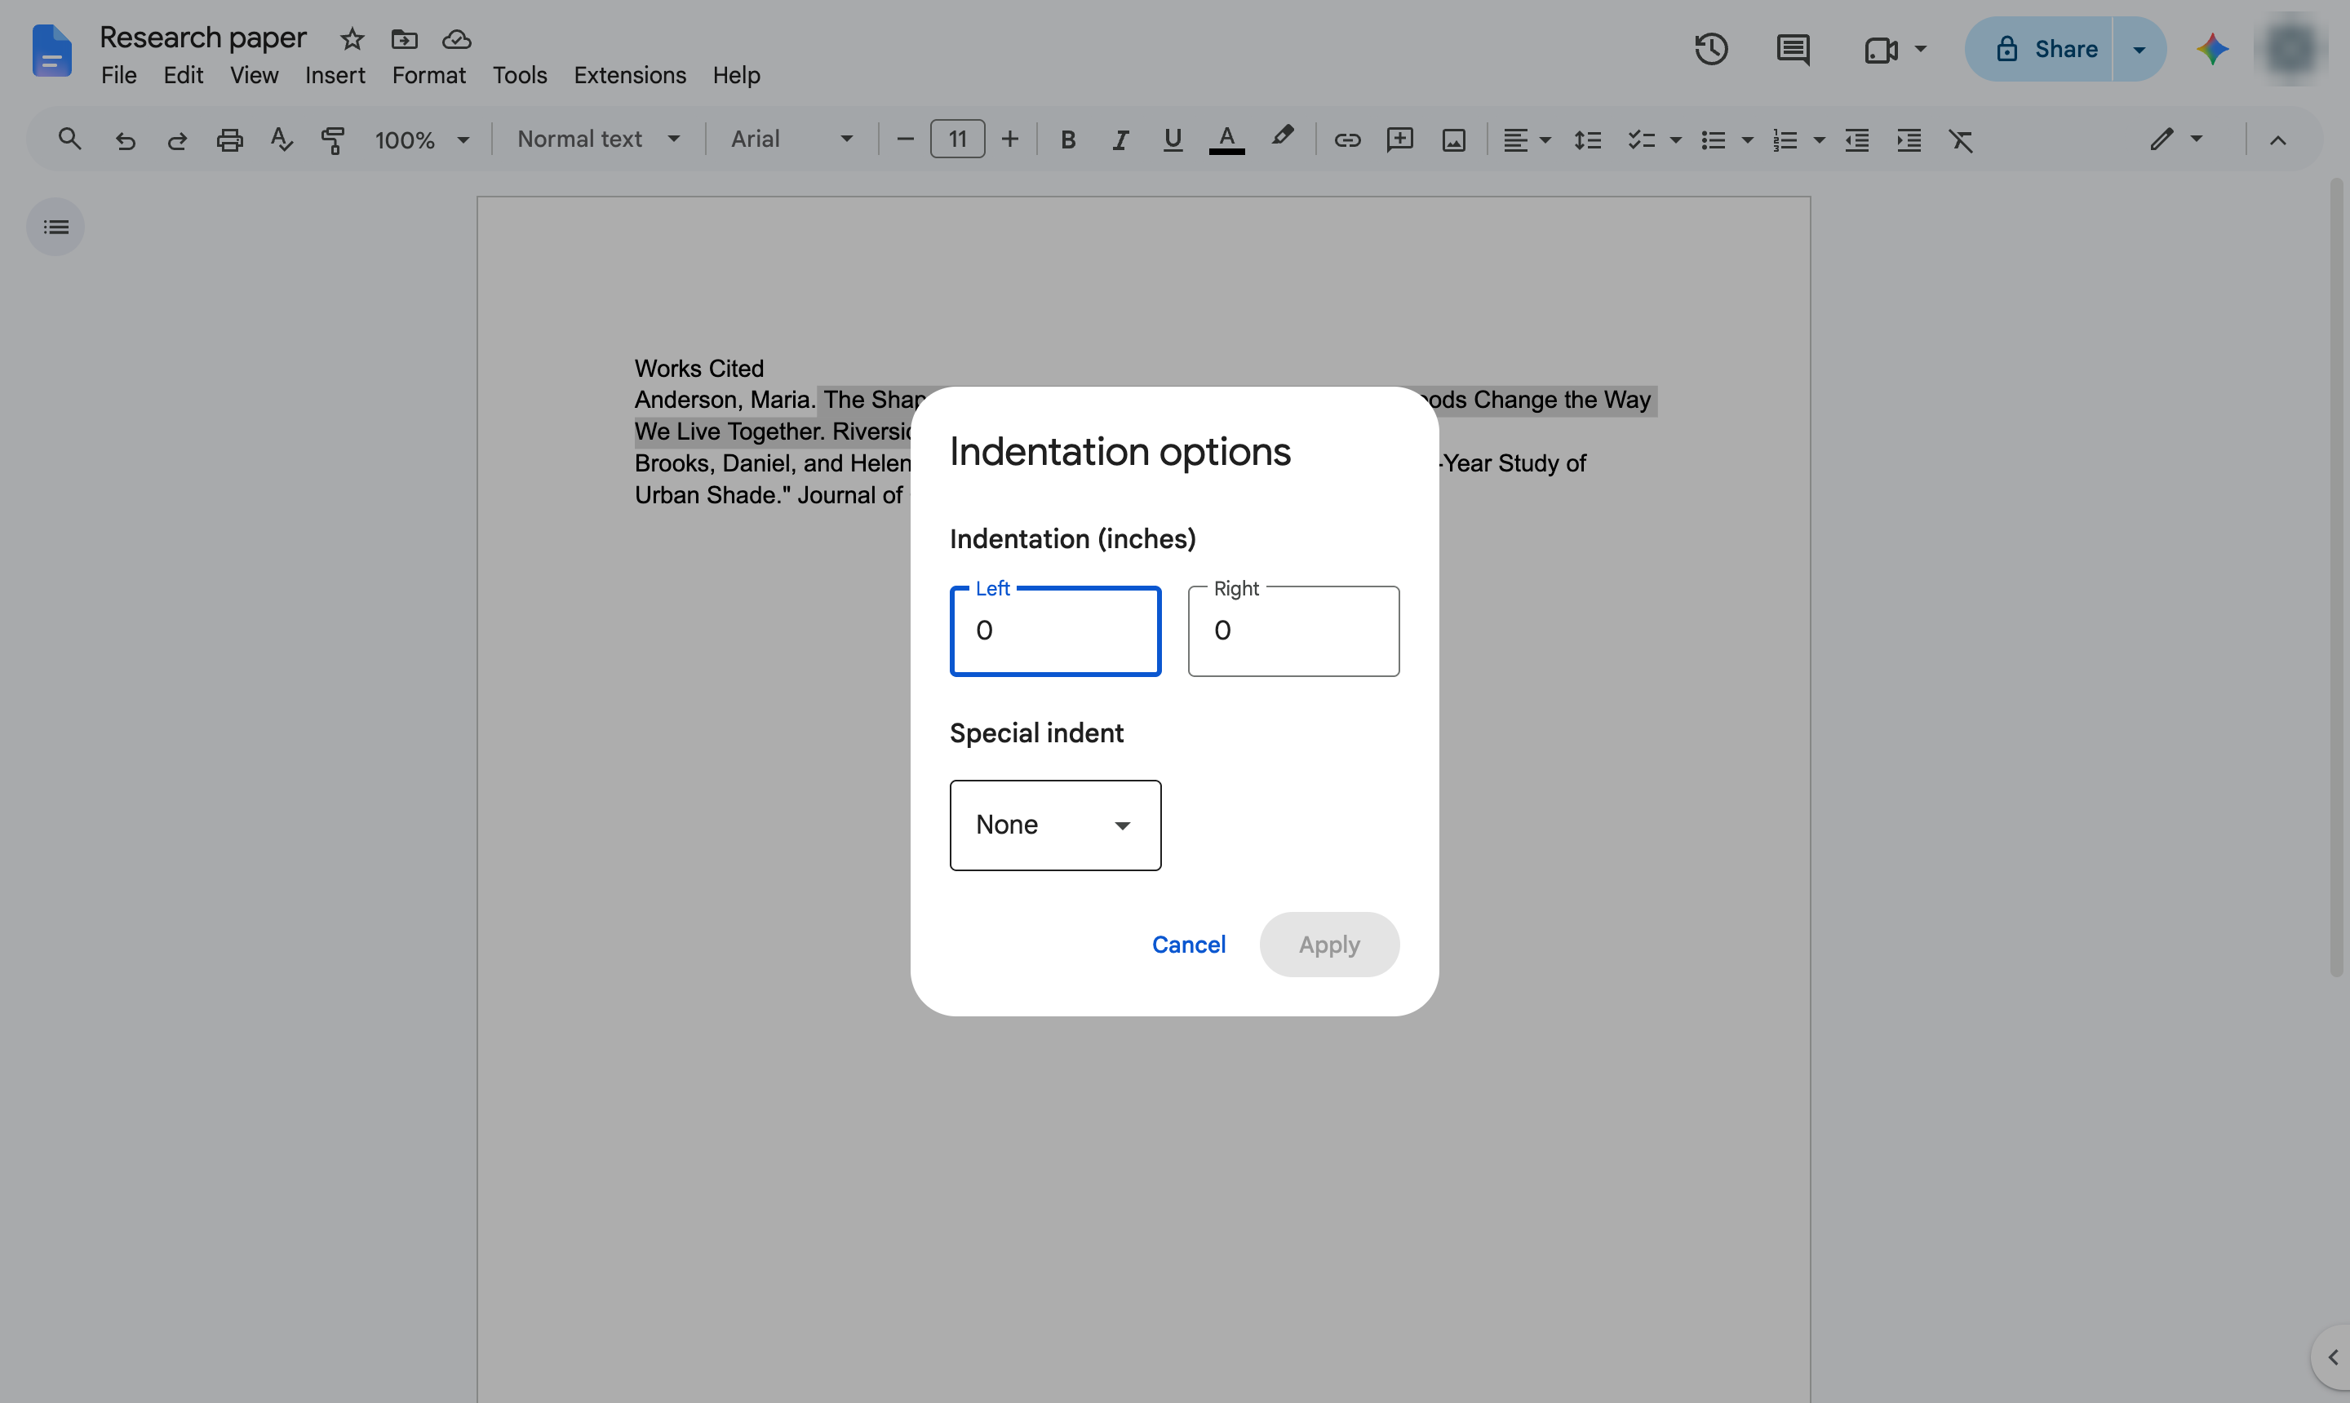Viewport: 2350px width, 1403px height.
Task: Click the Apply button
Action: point(1329,945)
